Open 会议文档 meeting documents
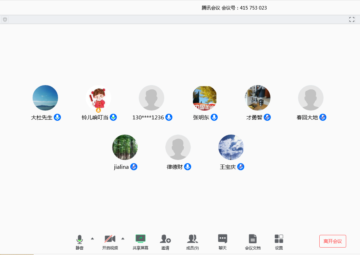The height and width of the screenshot is (255, 360). pos(253,242)
